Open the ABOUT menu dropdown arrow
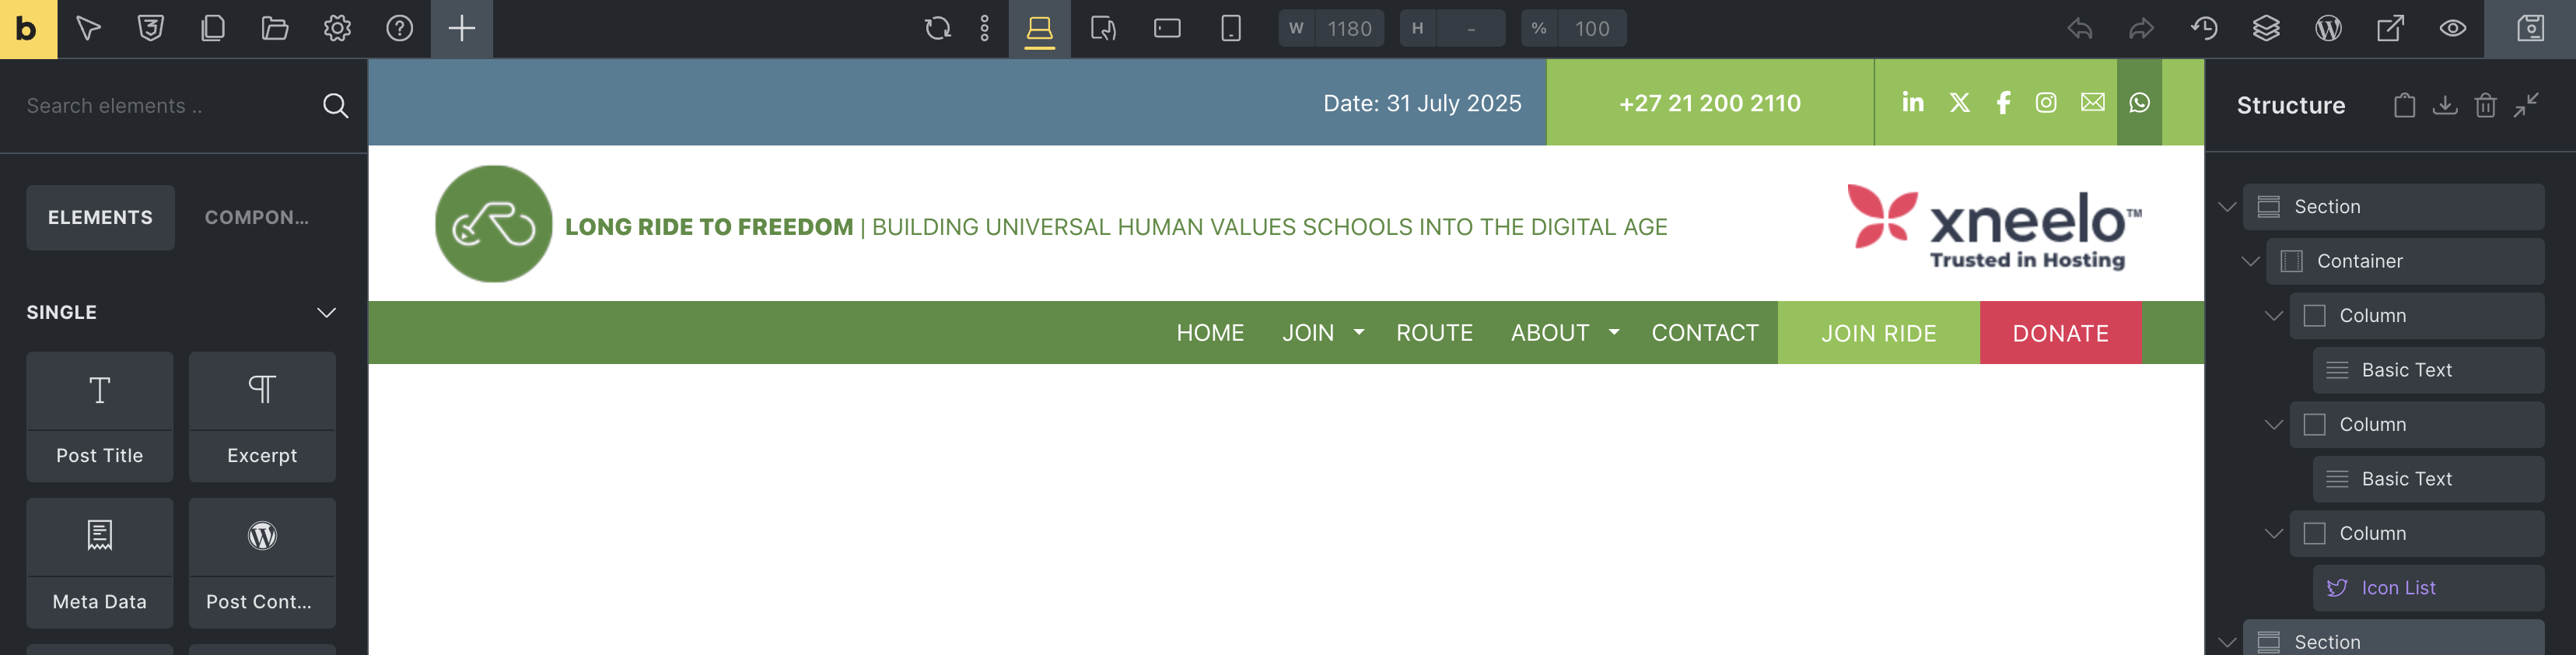Viewport: 2576px width, 655px height. pos(1613,332)
